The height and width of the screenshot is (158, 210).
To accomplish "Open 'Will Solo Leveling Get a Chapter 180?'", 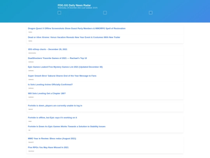I will click(x=47, y=93).
